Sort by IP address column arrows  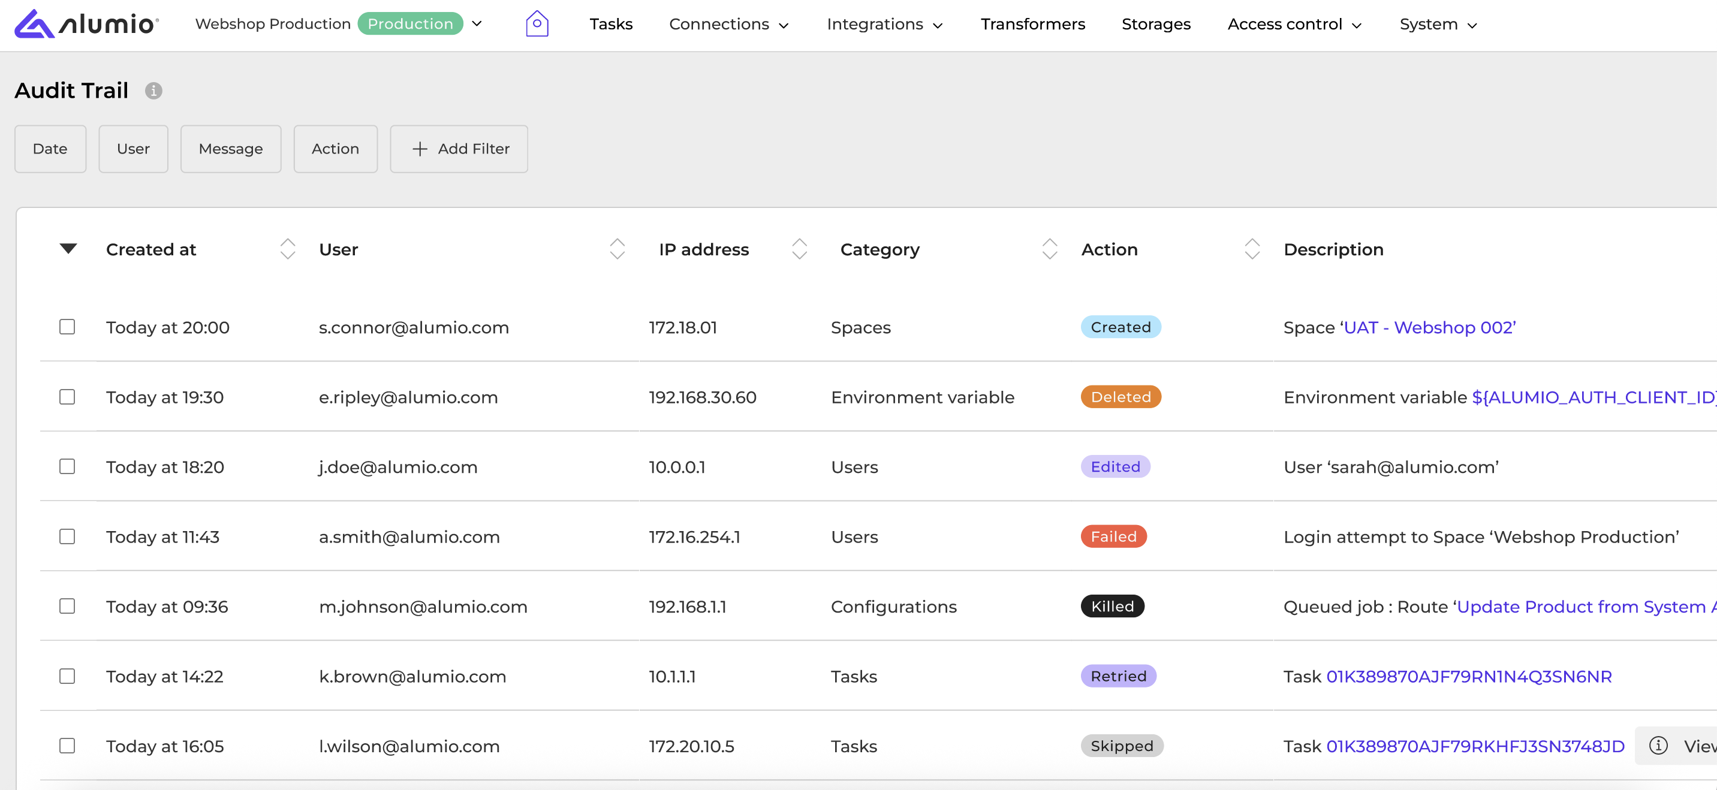[x=799, y=249]
